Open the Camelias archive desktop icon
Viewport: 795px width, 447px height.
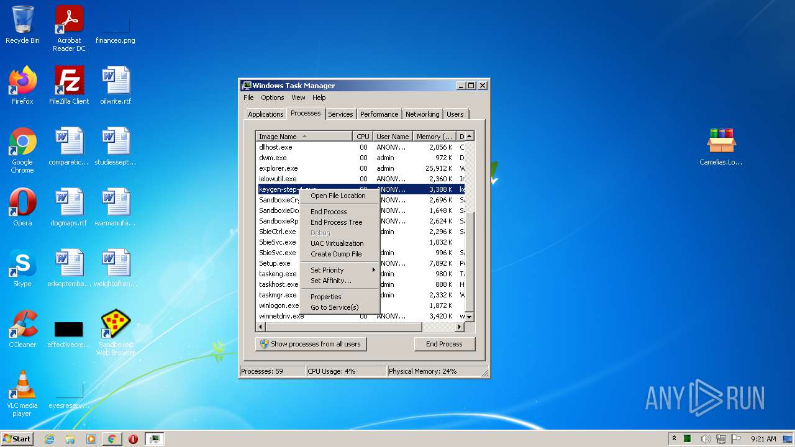click(721, 147)
